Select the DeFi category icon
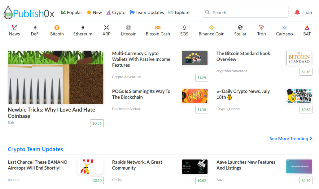319x189 pixels. [35, 28]
